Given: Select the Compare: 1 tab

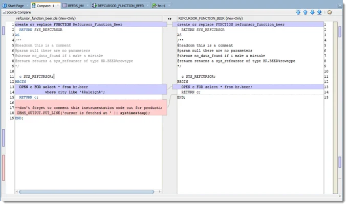Looking at the screenshot, I should (45, 6).
